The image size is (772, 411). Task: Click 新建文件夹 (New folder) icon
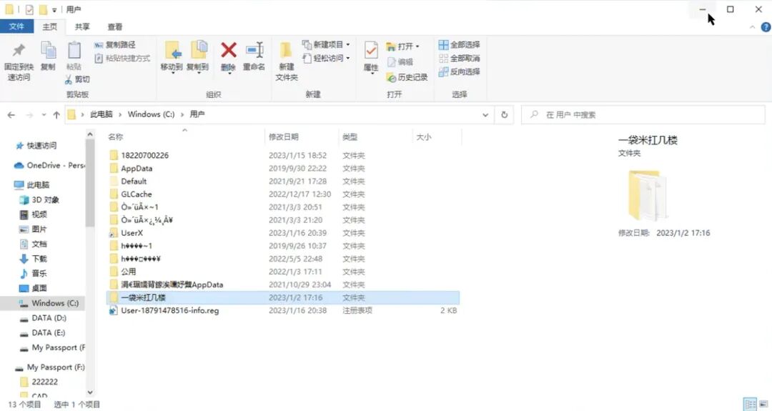pos(286,51)
